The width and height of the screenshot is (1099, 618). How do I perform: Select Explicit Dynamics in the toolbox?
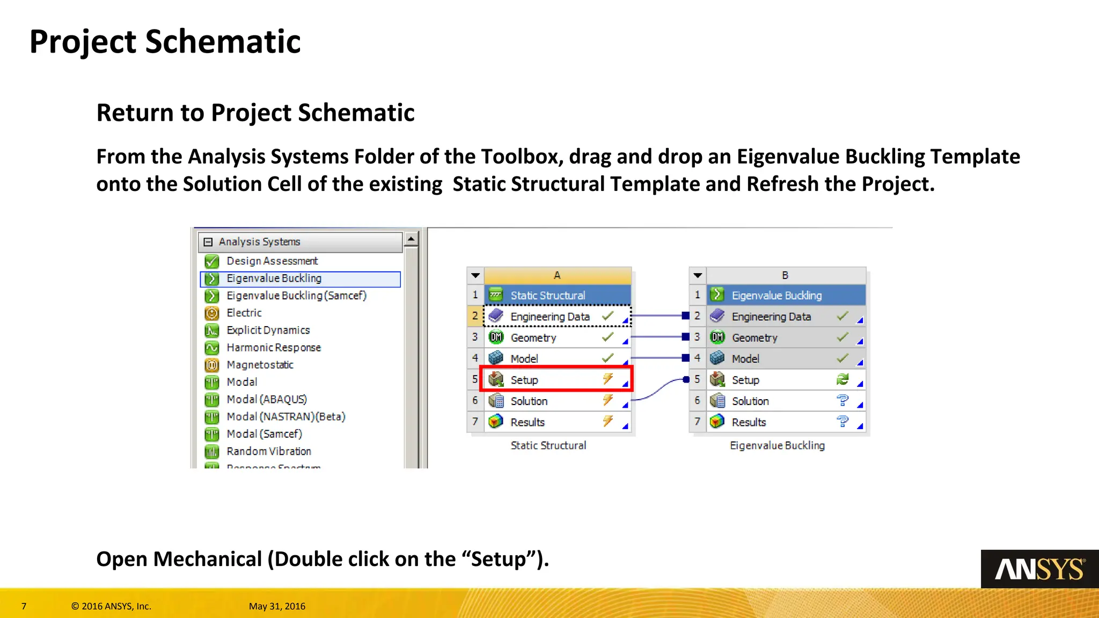pyautogui.click(x=268, y=330)
